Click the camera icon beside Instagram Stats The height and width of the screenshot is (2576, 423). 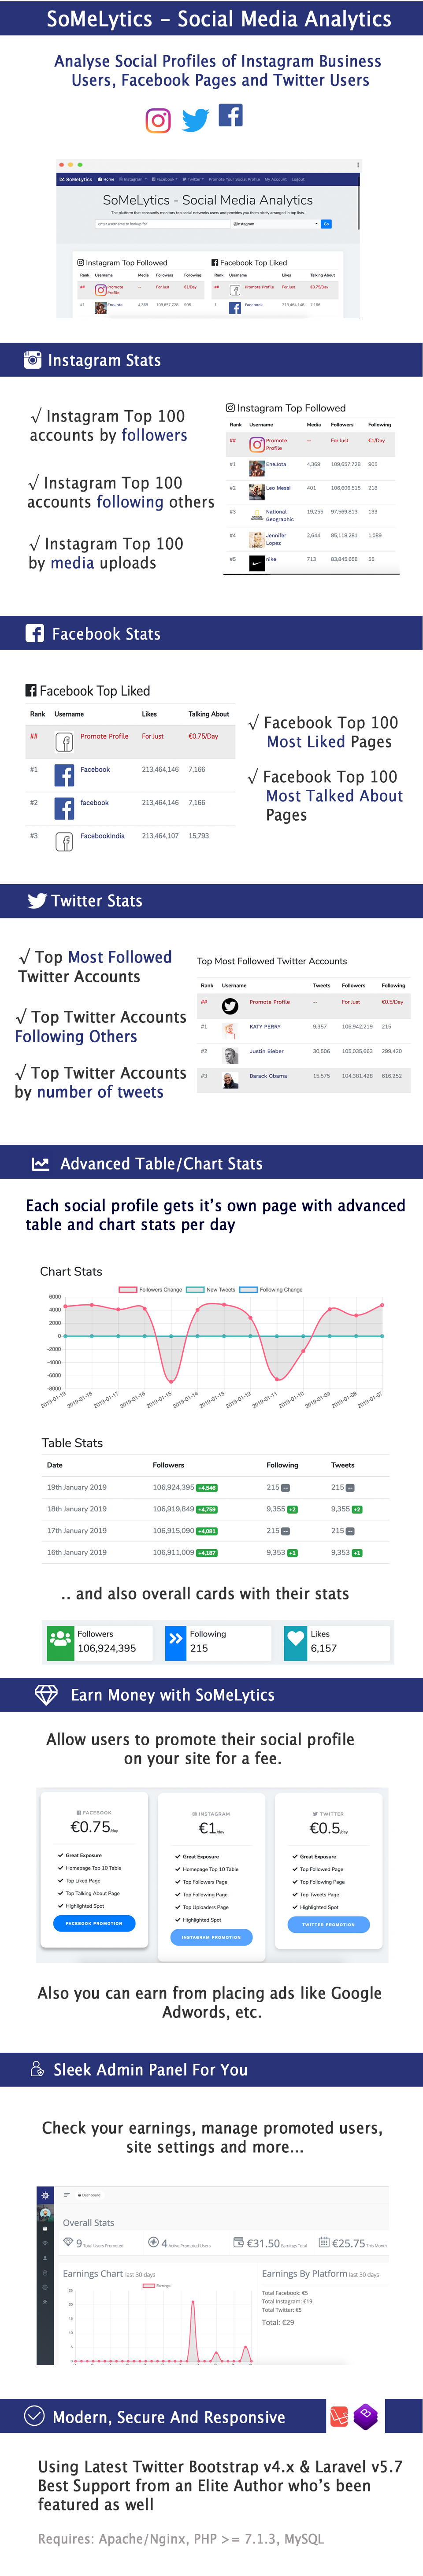[33, 360]
